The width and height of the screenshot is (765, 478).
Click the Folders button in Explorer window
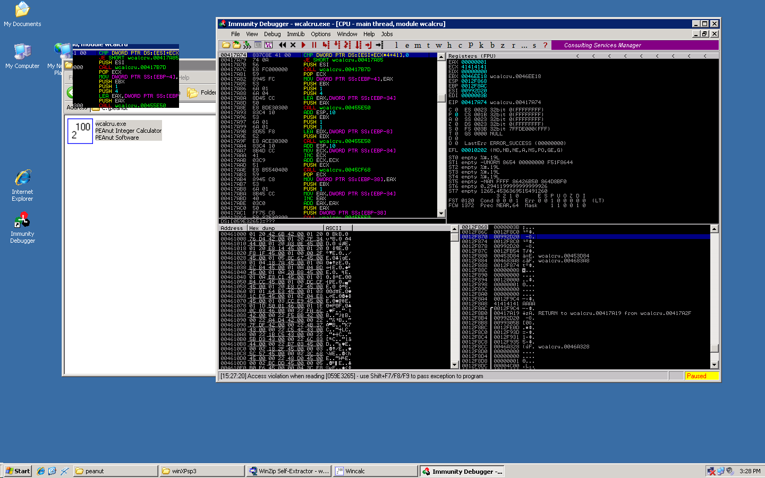click(x=201, y=92)
